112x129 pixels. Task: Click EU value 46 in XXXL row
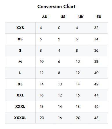(x=96, y=107)
